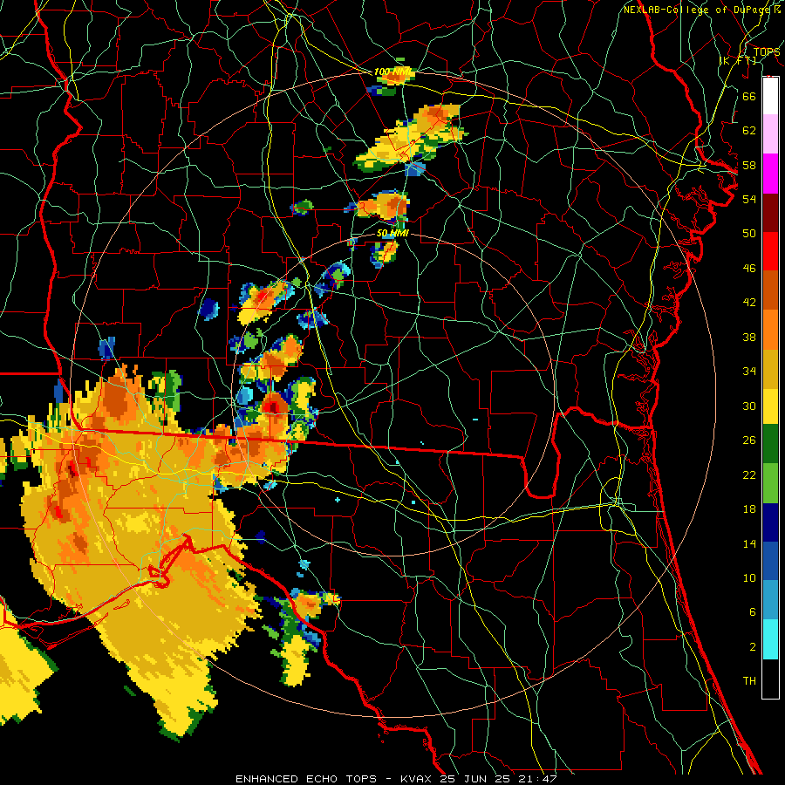Click the navy blue legend band

point(770,522)
